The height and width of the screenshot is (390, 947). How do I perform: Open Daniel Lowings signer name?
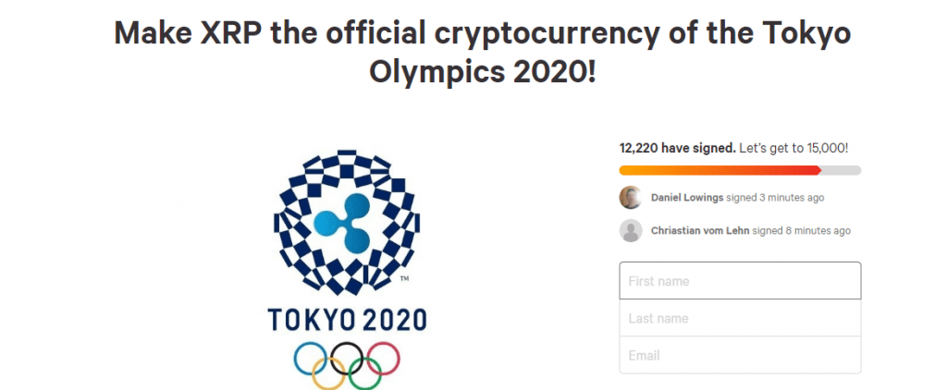pos(687,197)
